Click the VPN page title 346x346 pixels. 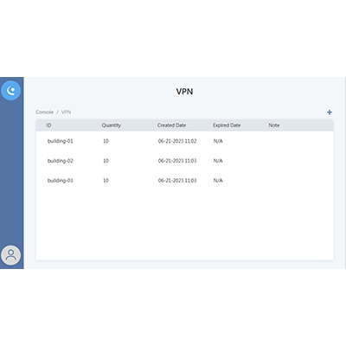(184, 92)
